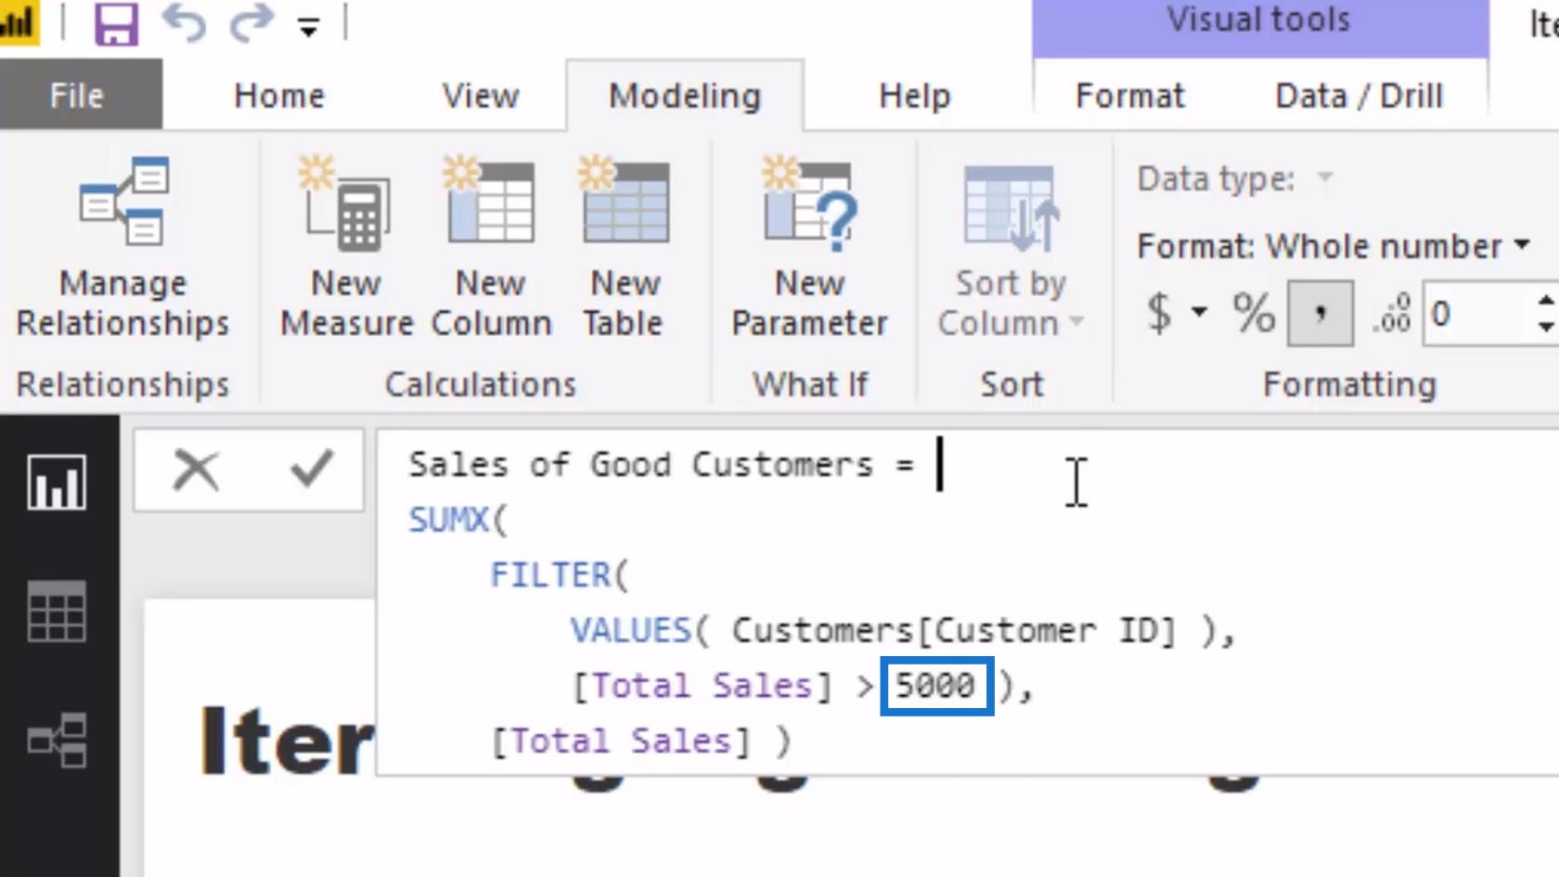Viewport: 1559px width, 877px height.
Task: Open the Data / Drill tab
Action: pos(1359,96)
